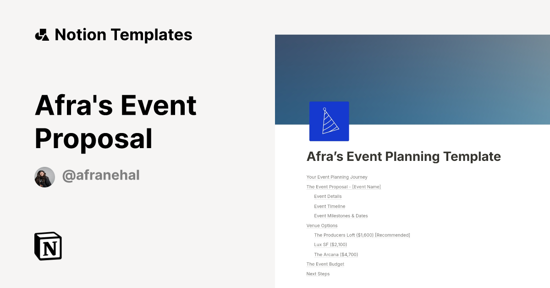Open Event Milestones & Dates link

(x=341, y=216)
